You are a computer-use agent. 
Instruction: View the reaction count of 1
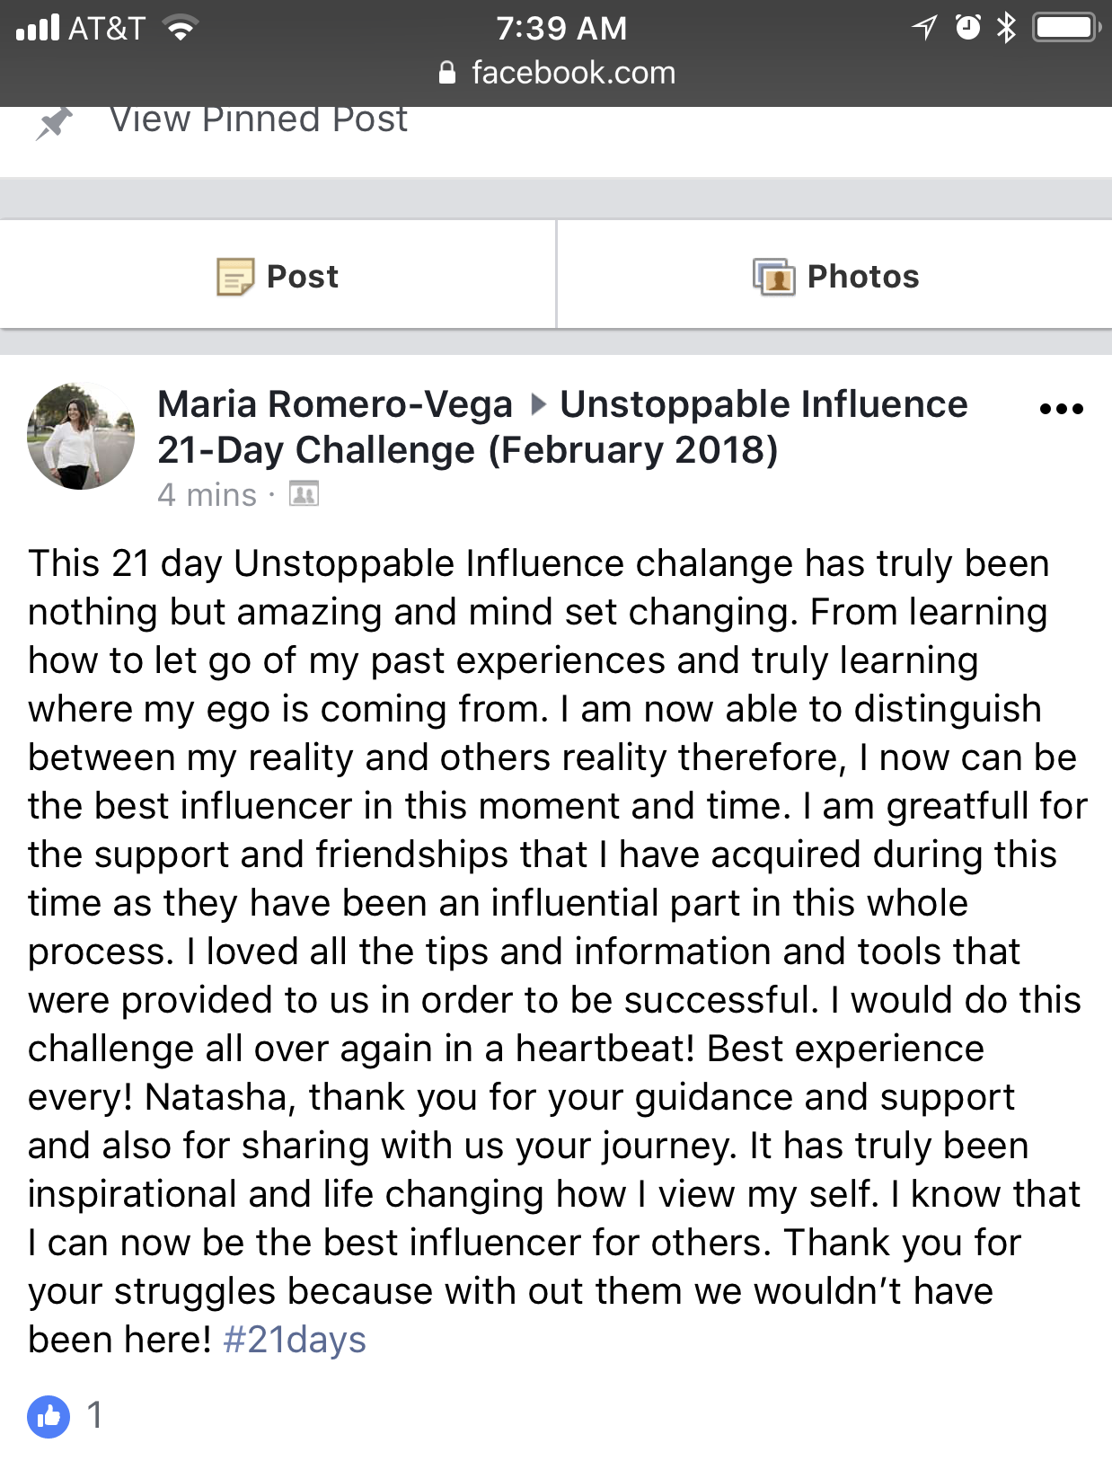point(94,1415)
